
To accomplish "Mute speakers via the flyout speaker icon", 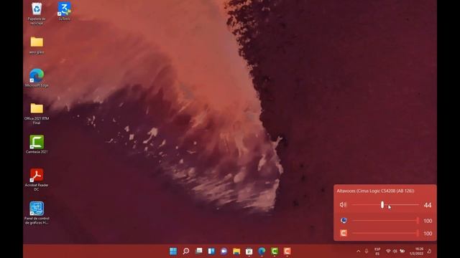I will pos(343,205).
